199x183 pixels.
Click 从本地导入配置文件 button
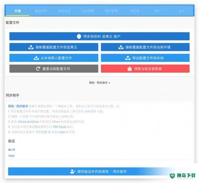[x=54, y=58]
